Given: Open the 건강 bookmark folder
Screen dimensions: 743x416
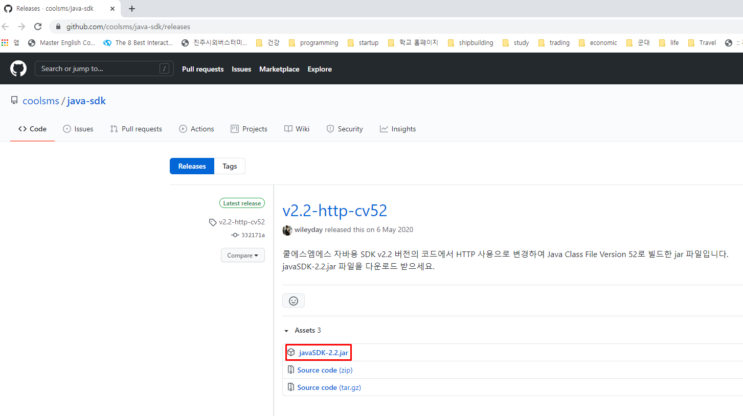Looking at the screenshot, I should pyautogui.click(x=267, y=42).
